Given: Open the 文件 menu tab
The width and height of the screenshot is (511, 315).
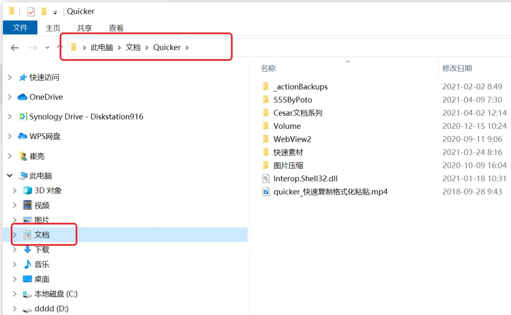Looking at the screenshot, I should click(x=20, y=28).
